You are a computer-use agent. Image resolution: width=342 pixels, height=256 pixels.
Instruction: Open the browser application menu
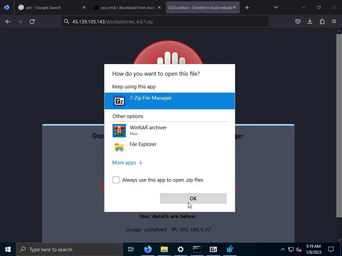click(334, 21)
